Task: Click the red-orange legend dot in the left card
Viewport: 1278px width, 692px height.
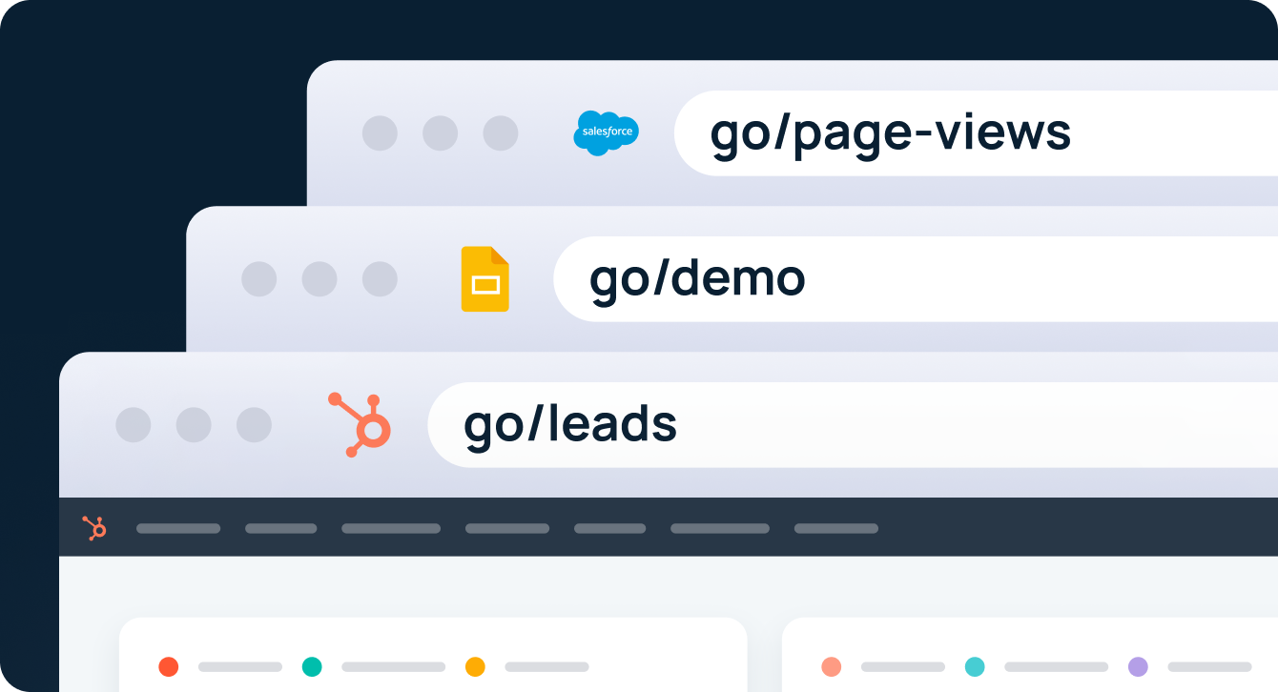Action: (169, 667)
